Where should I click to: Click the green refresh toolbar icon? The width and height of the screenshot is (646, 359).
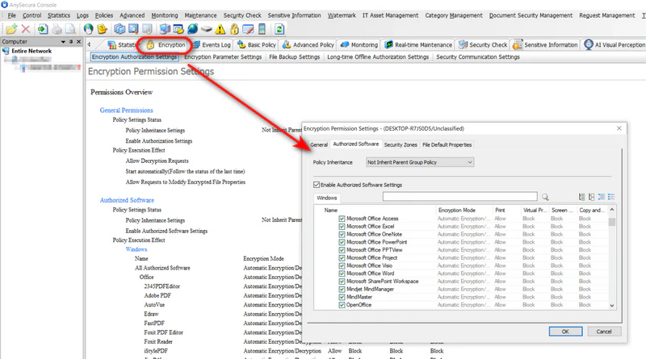point(279,29)
